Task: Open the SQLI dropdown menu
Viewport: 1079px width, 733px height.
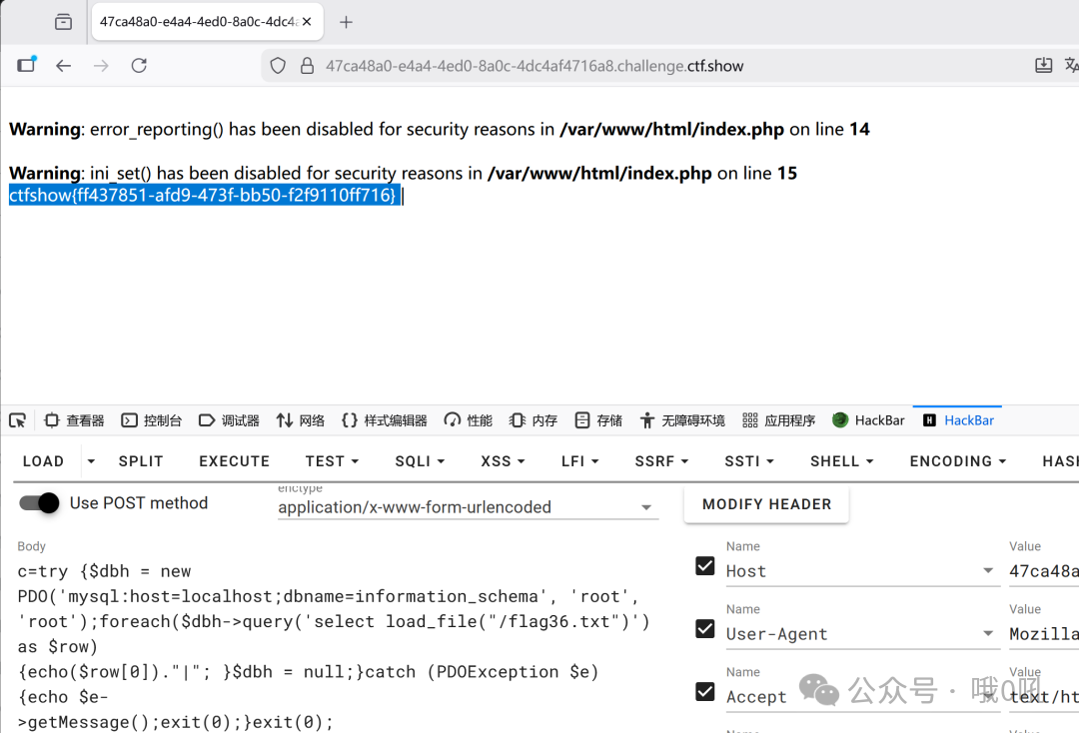Action: pos(420,461)
